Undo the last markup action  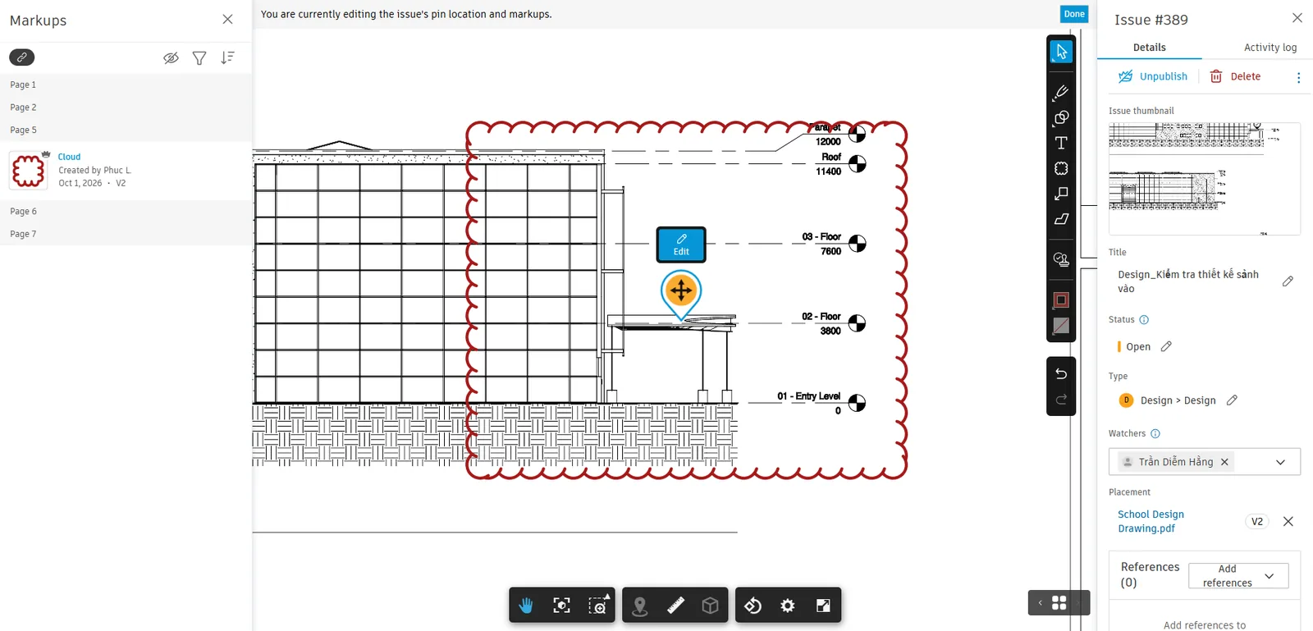pos(1061,373)
